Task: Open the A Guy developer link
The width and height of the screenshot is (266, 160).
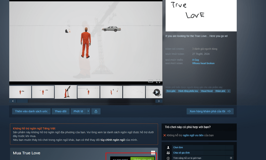Action: click(195, 60)
